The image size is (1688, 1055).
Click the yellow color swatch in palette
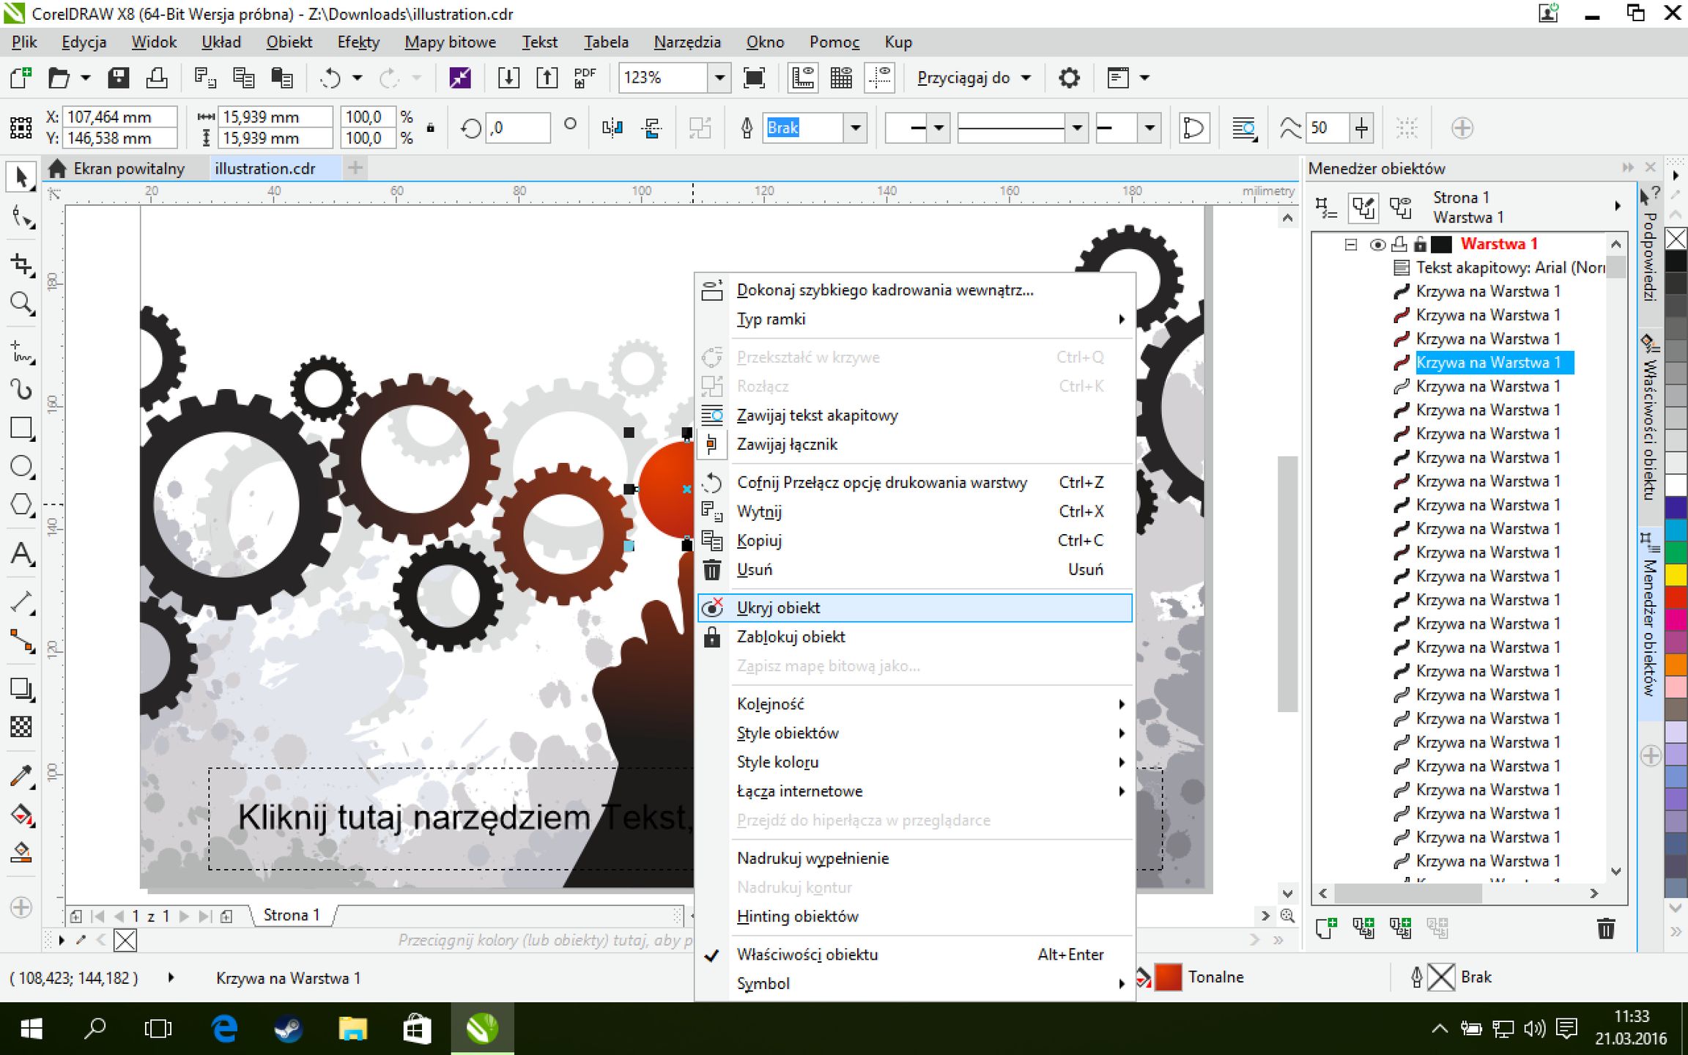click(x=1676, y=574)
